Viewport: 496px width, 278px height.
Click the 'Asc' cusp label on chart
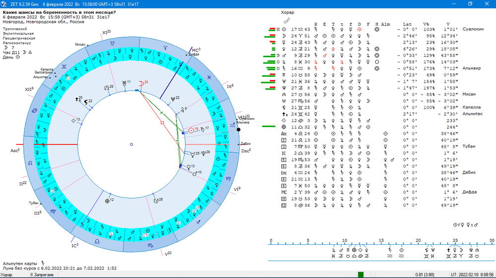tap(15, 150)
